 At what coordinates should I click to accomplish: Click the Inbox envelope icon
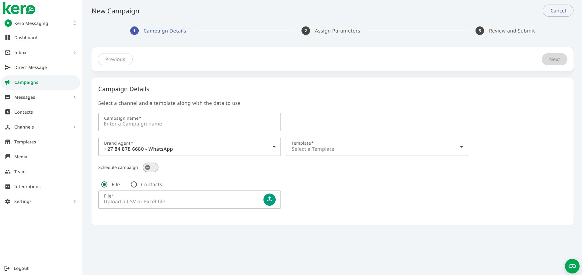[x=8, y=53]
